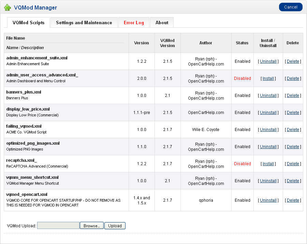Switch to the VQMod Scripts tab
Screen dimensions: 307x244
(x=29, y=23)
